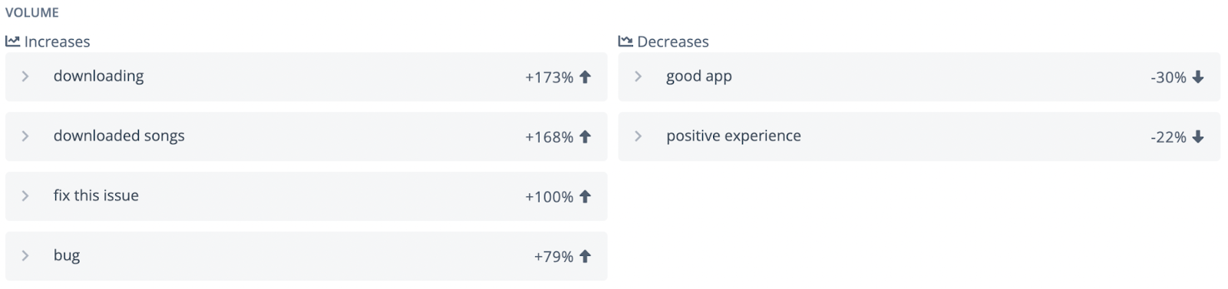The height and width of the screenshot is (289, 1228).
Task: Expand the downloaded songs chevron
Action: coord(25,136)
